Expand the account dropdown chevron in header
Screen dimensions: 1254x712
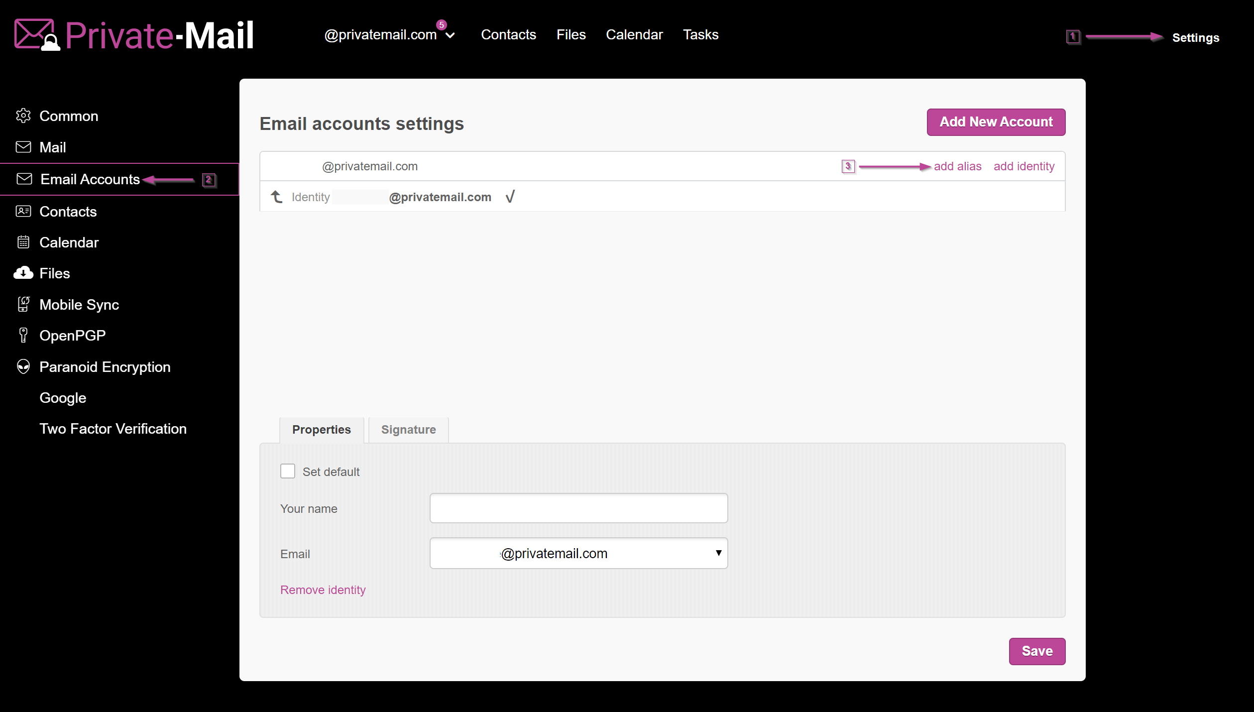(x=450, y=35)
